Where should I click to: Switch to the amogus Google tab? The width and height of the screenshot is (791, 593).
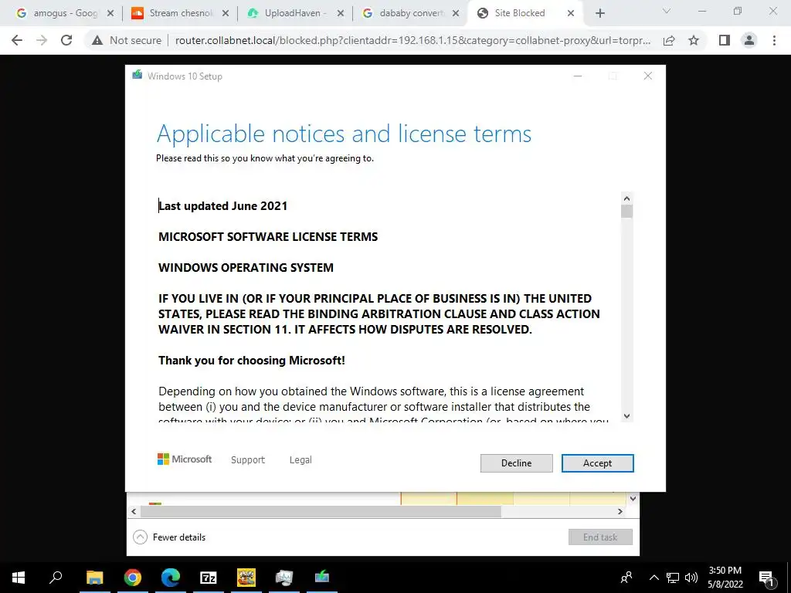[x=66, y=13]
